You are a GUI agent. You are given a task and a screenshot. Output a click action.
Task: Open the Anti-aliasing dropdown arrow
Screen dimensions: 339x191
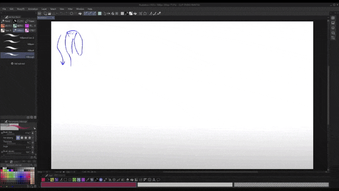(33, 138)
